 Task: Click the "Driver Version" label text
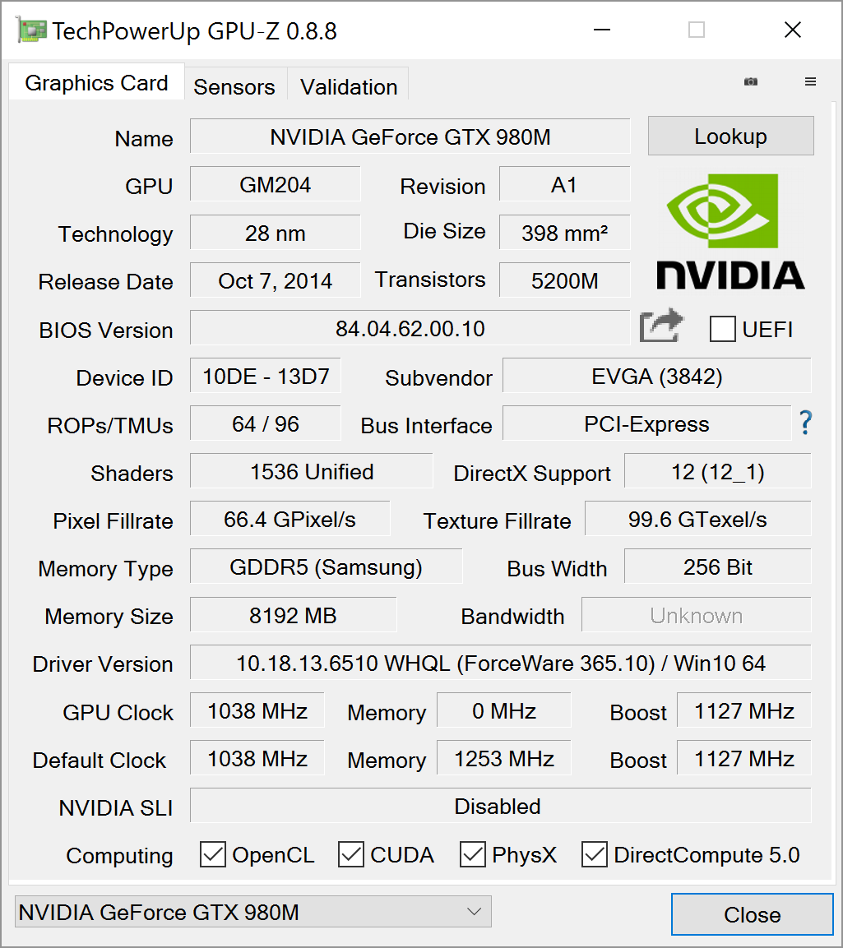pos(103,664)
